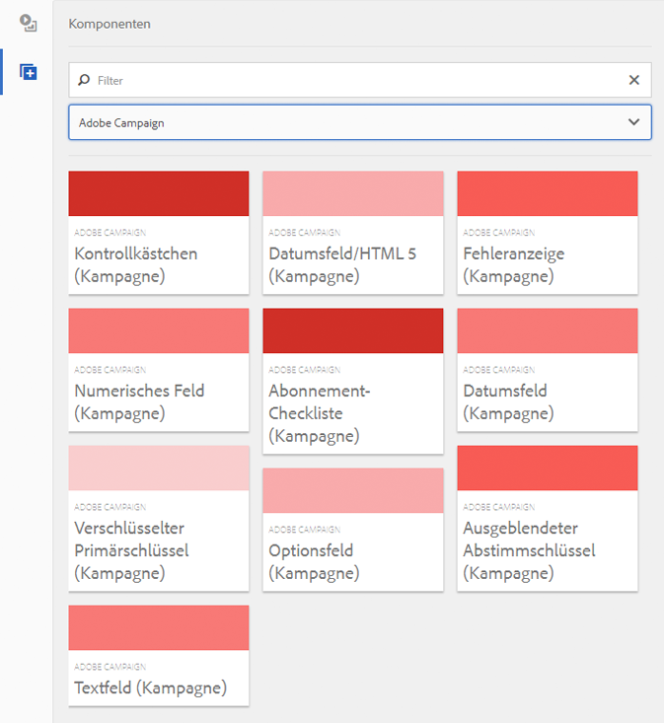Select the Numerisches Feld (Kampagne) component

pyautogui.click(x=159, y=370)
